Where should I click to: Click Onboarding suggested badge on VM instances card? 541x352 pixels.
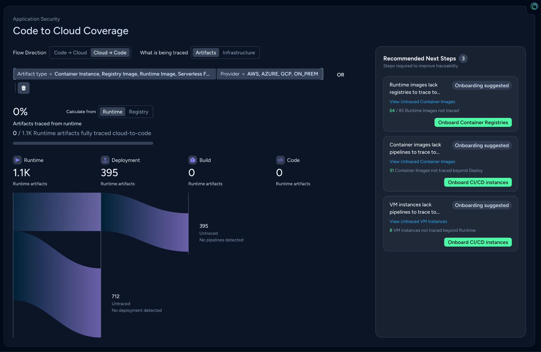click(482, 205)
